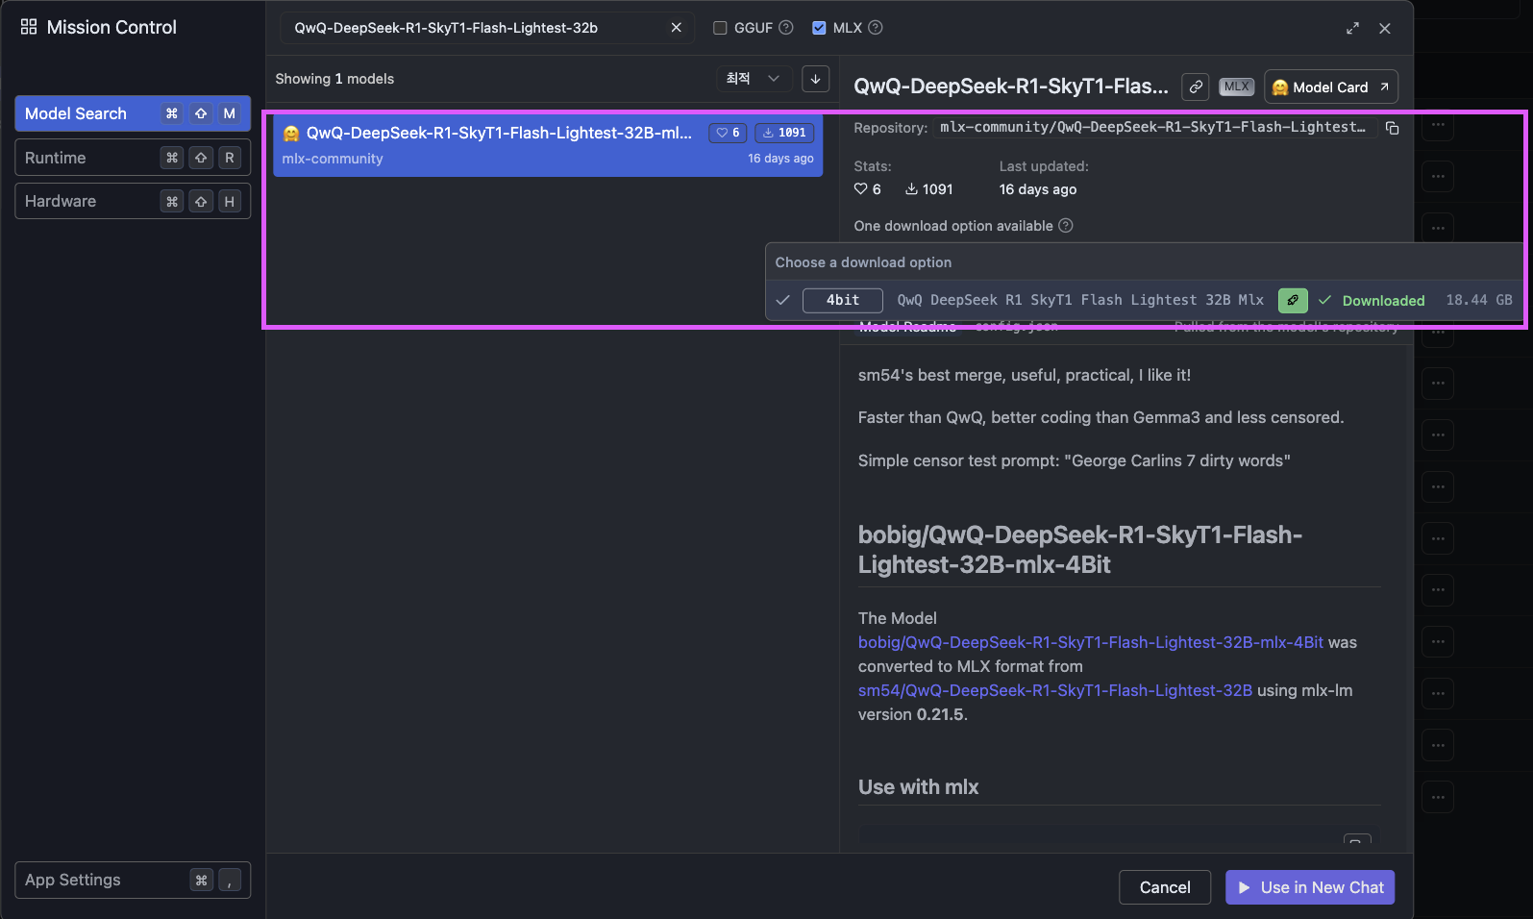
Task: Open App Settings in the sidebar
Action: (133, 880)
